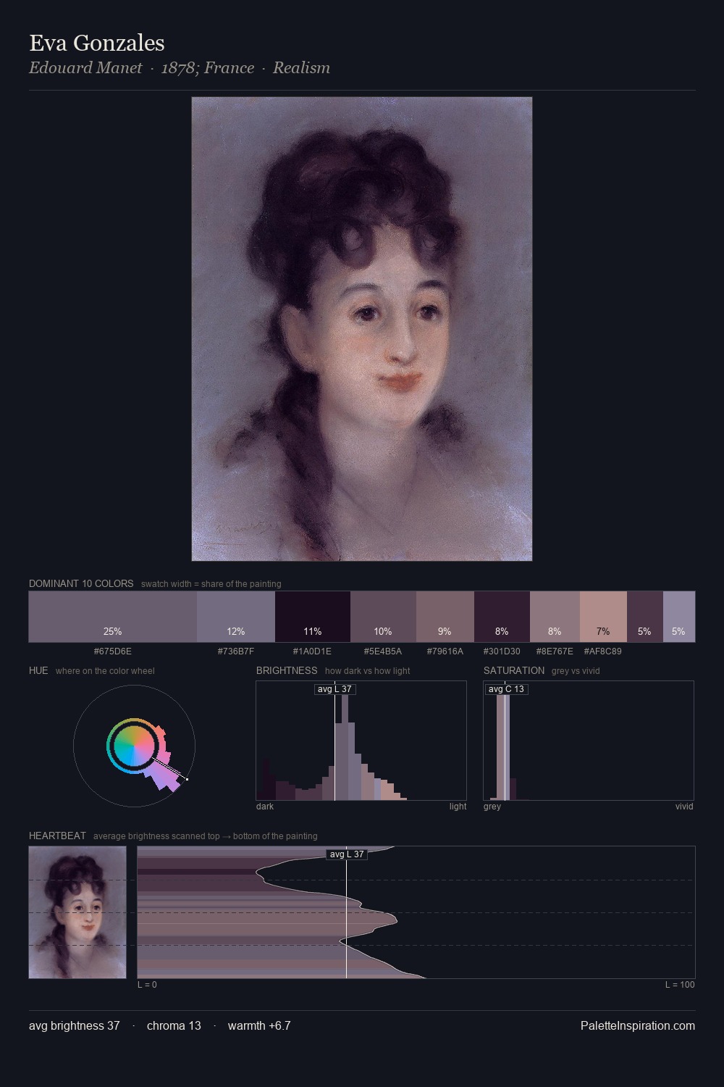Click the 9% swatch colored #79616A
The height and width of the screenshot is (1087, 724).
[445, 617]
